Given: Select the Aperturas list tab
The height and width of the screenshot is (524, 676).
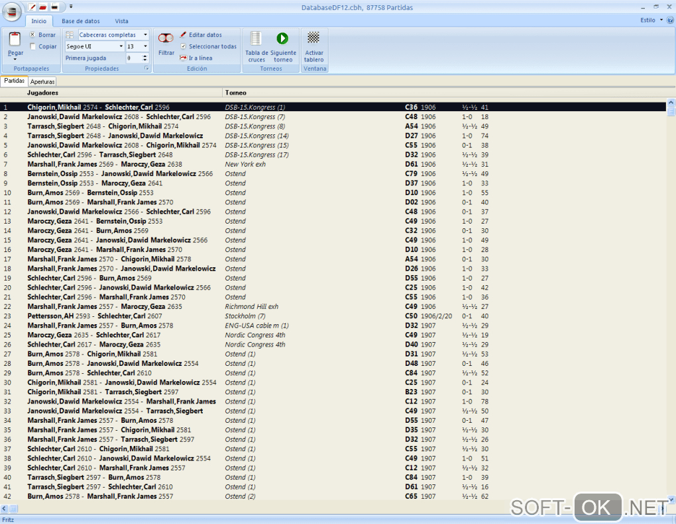Looking at the screenshot, I should 42,81.
